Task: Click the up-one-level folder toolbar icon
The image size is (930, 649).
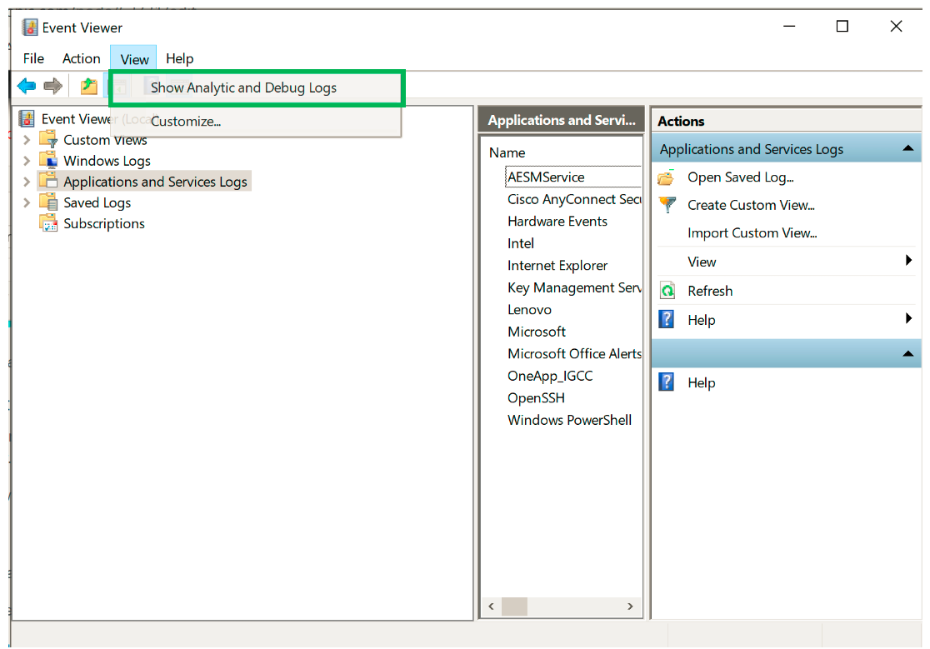Action: pyautogui.click(x=88, y=86)
